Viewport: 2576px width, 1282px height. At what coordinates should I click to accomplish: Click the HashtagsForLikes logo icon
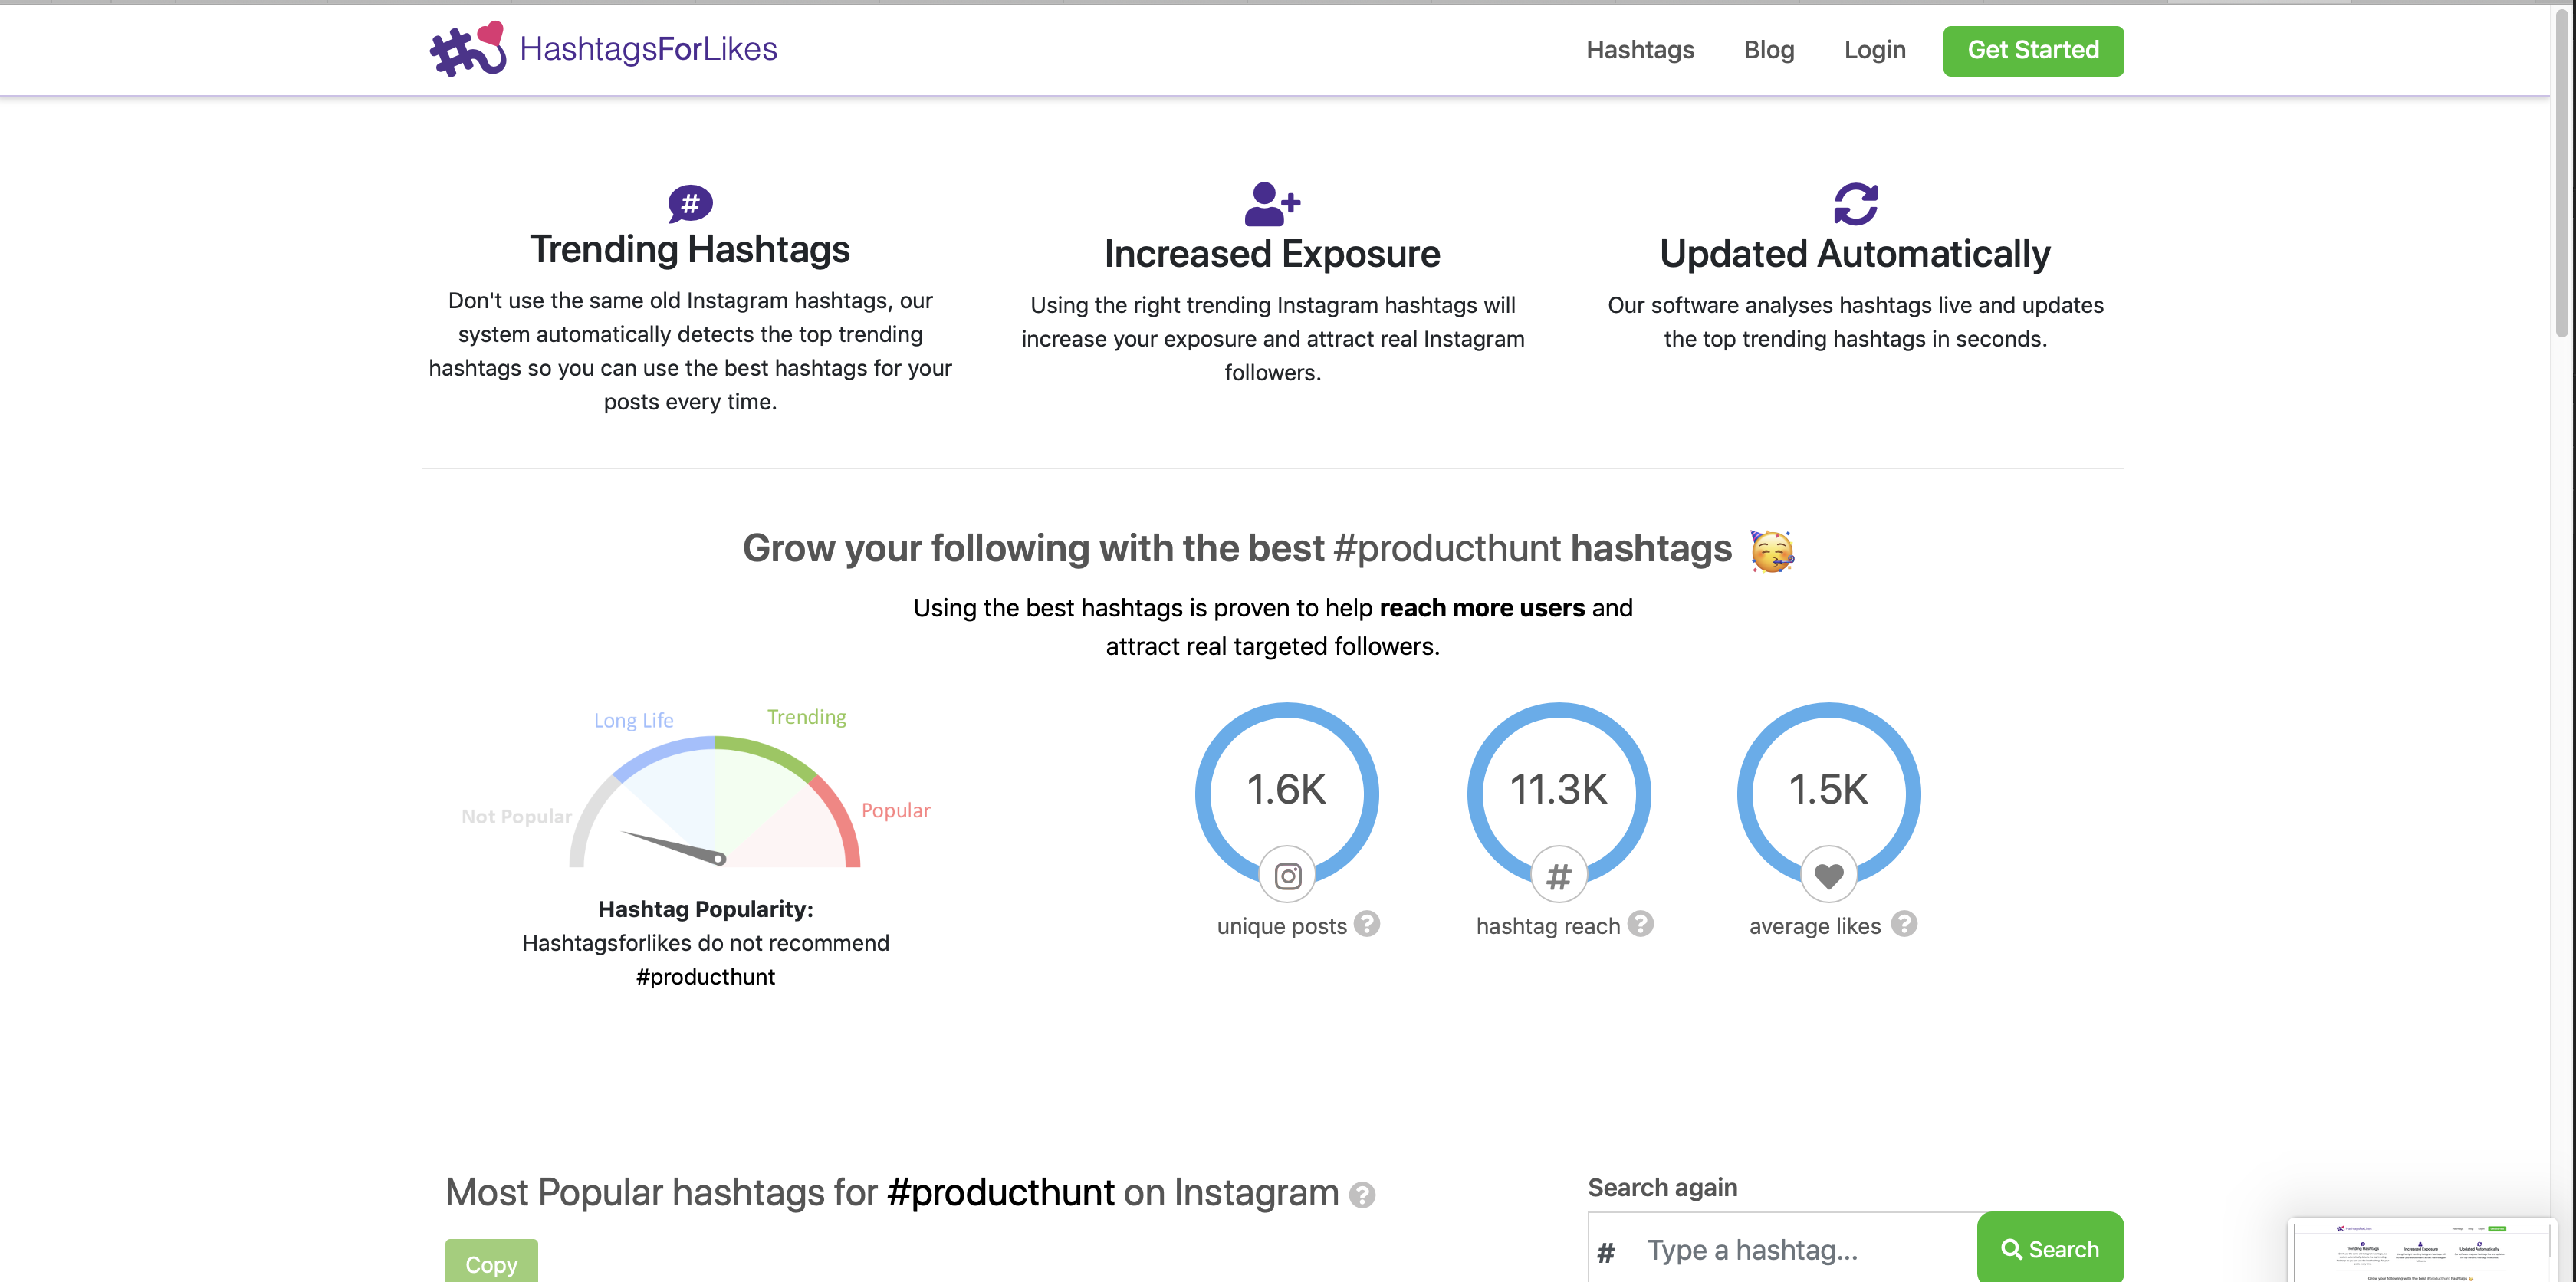tap(466, 48)
